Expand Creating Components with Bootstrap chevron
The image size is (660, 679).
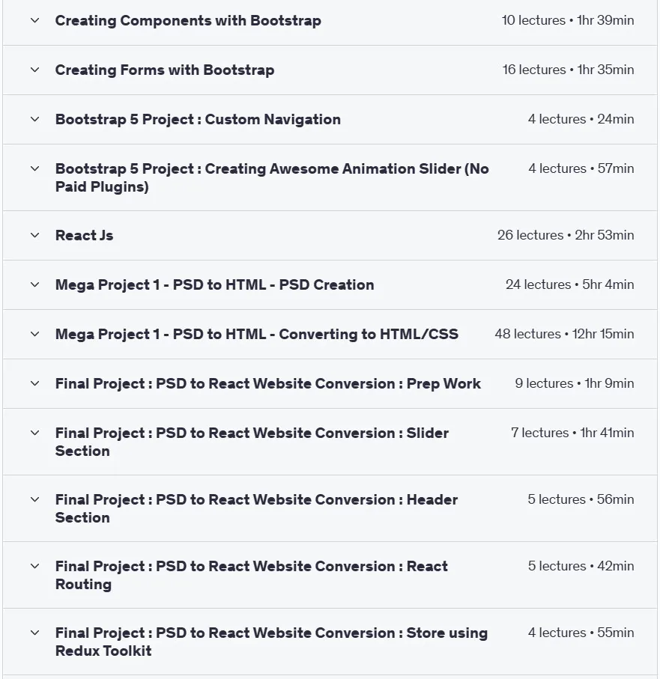[35, 20]
